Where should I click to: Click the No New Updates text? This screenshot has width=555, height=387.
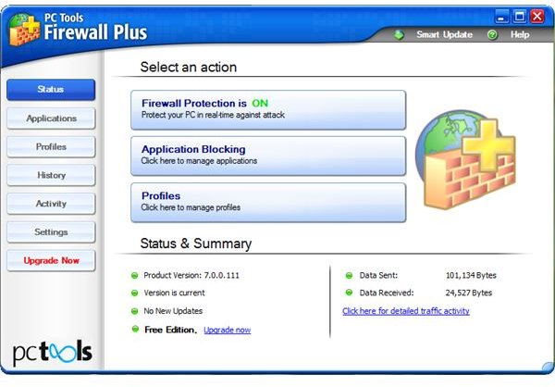173,311
